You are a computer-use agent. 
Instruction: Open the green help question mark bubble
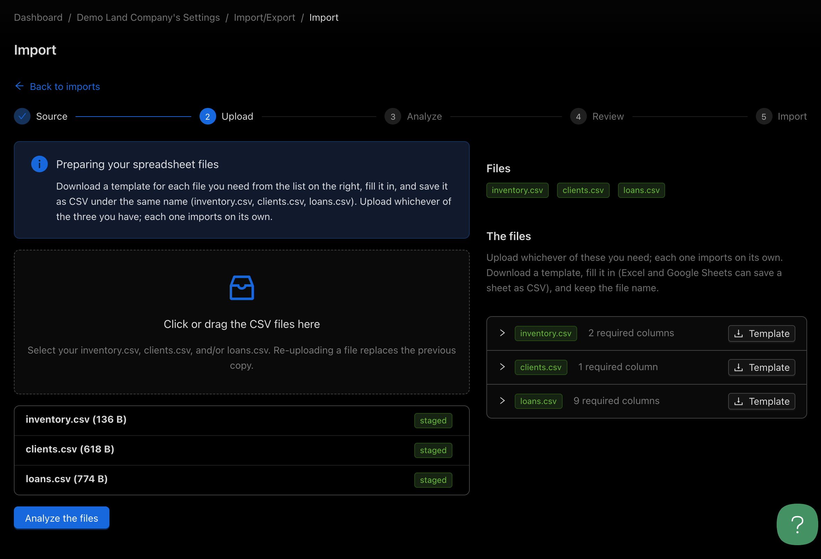797,524
